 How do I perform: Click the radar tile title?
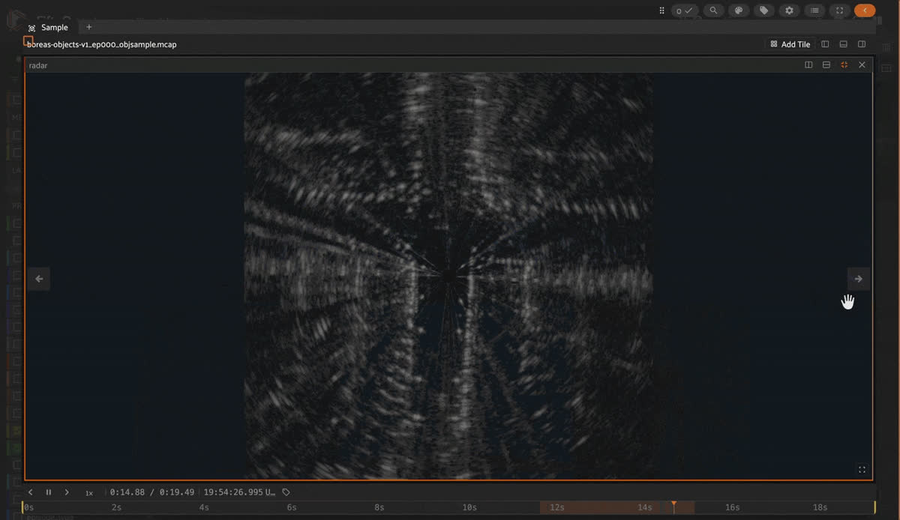click(38, 66)
